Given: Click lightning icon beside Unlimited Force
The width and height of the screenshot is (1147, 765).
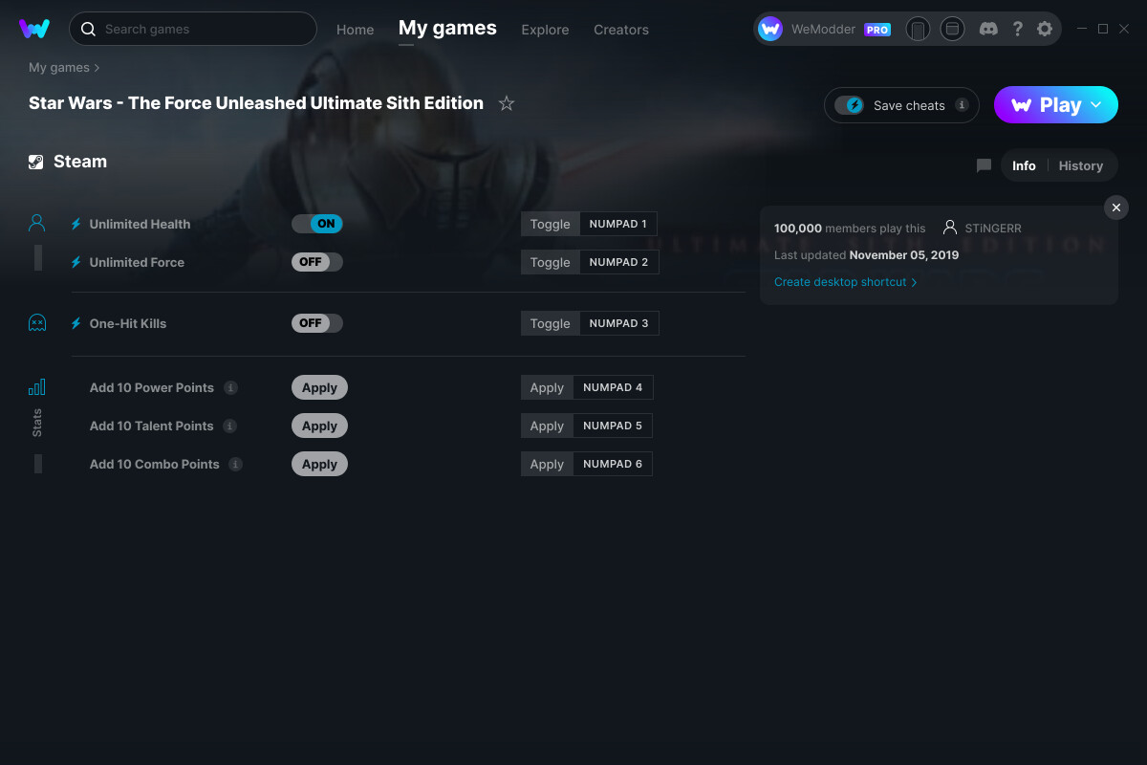Looking at the screenshot, I should 76,262.
